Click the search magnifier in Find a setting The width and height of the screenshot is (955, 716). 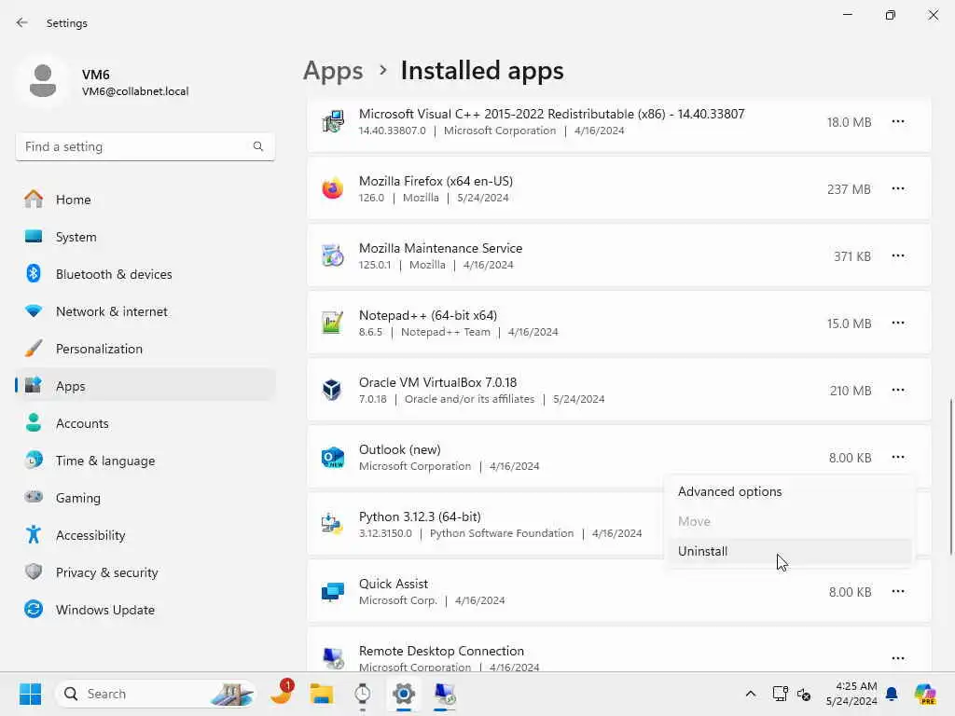(x=258, y=146)
